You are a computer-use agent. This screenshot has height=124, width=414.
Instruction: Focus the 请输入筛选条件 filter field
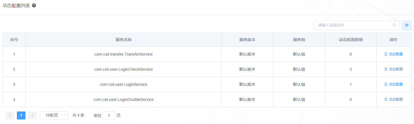coord(357,25)
